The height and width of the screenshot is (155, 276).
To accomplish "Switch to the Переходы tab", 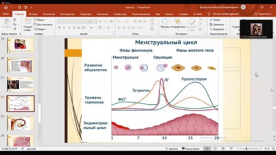I will pyautogui.click(x=85, y=14).
